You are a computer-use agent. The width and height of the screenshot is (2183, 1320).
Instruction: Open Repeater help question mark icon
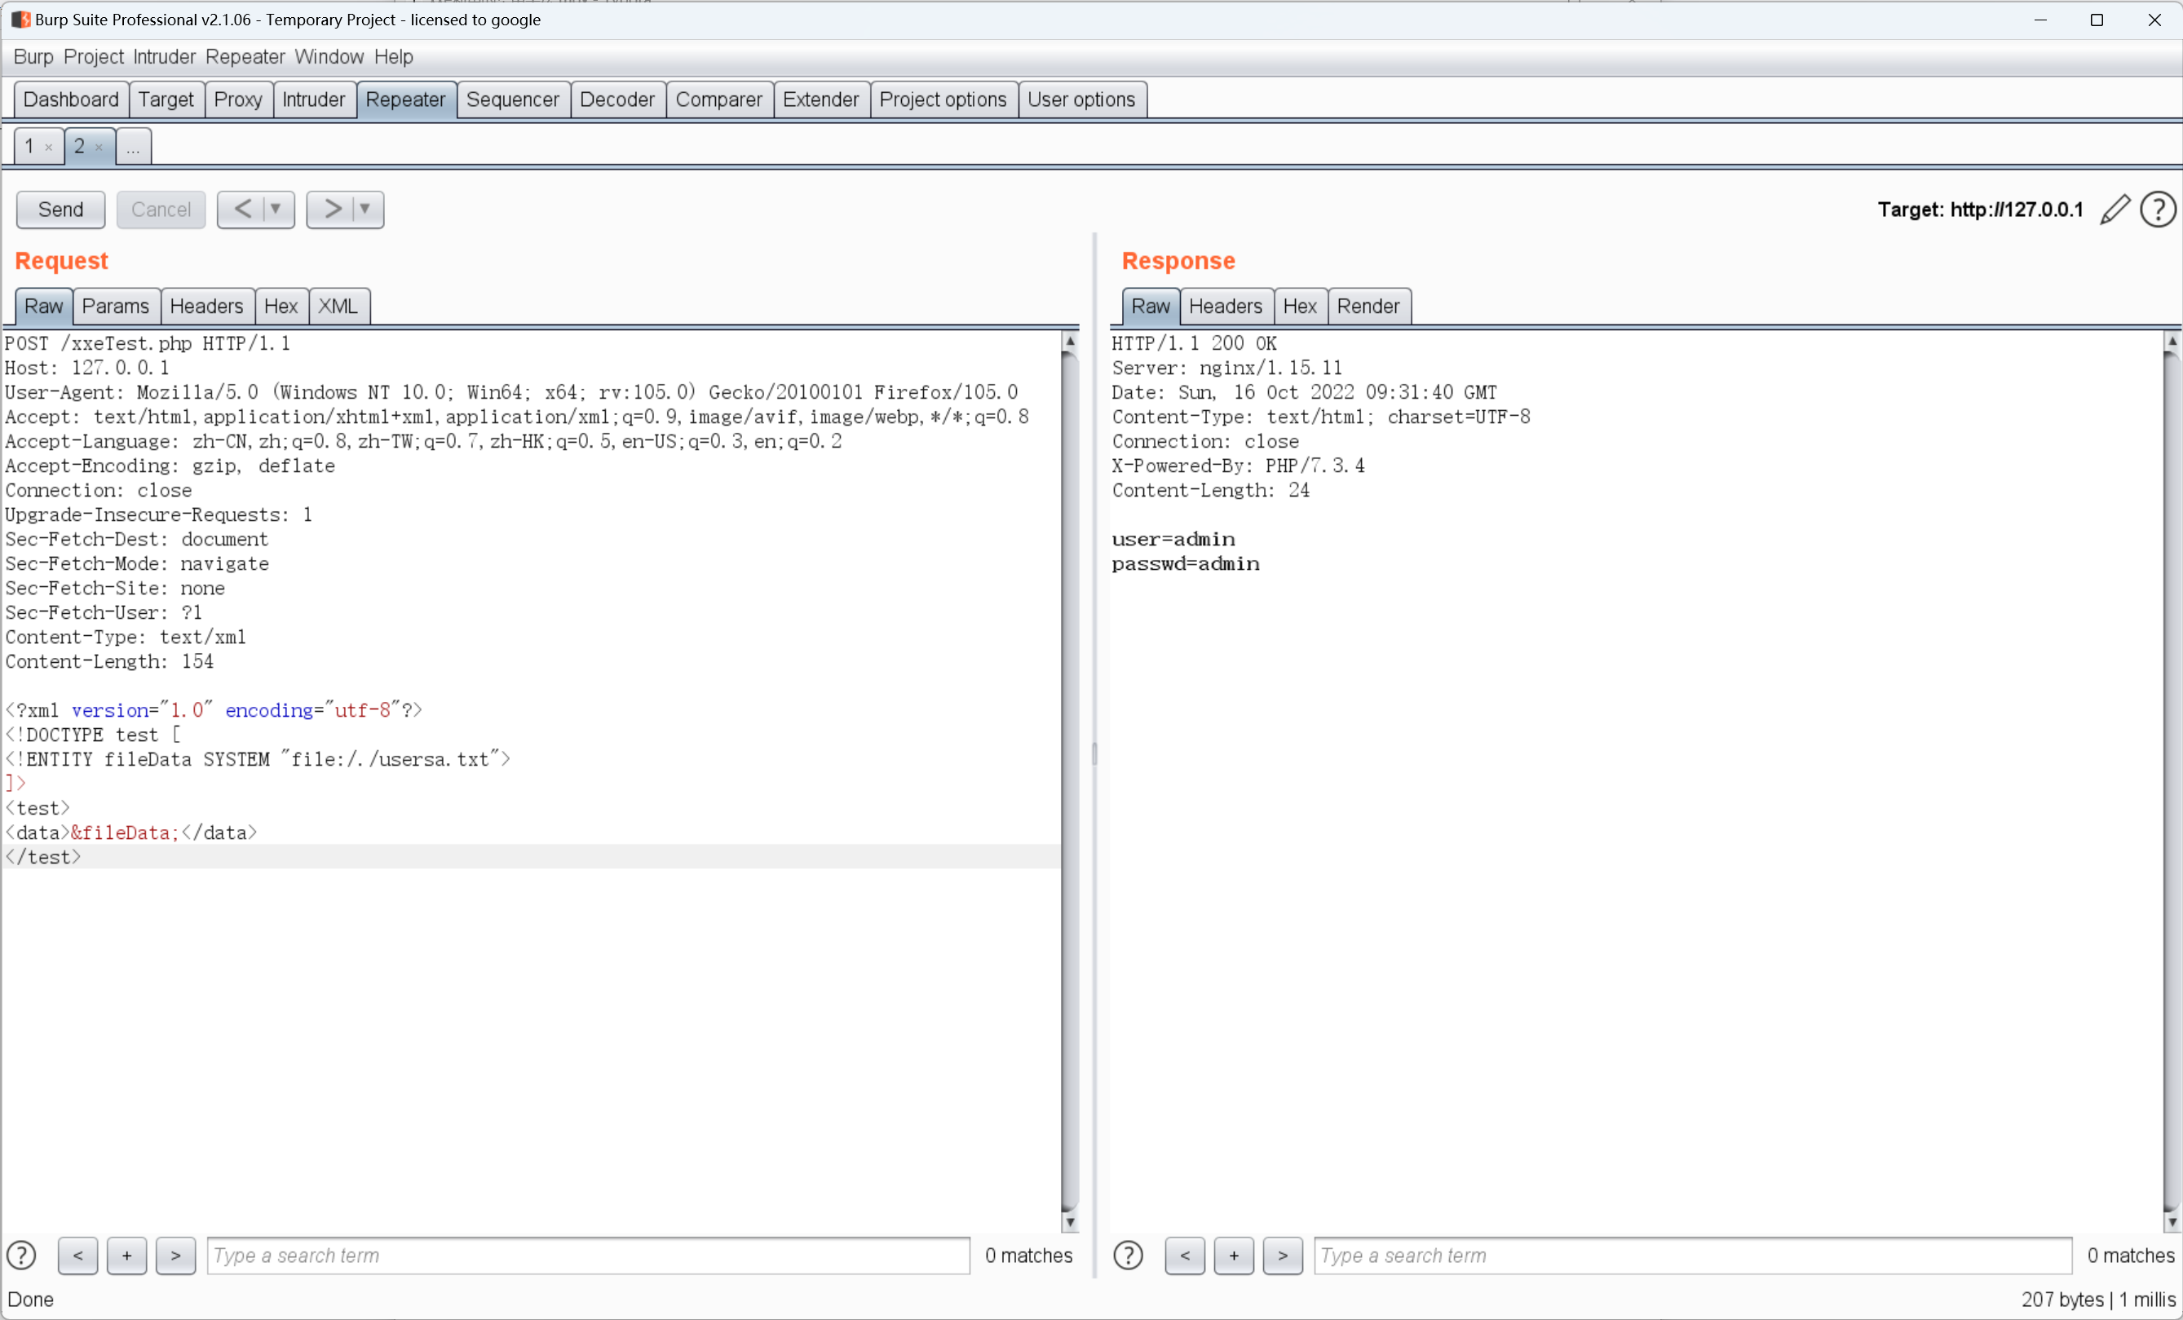[2159, 210]
